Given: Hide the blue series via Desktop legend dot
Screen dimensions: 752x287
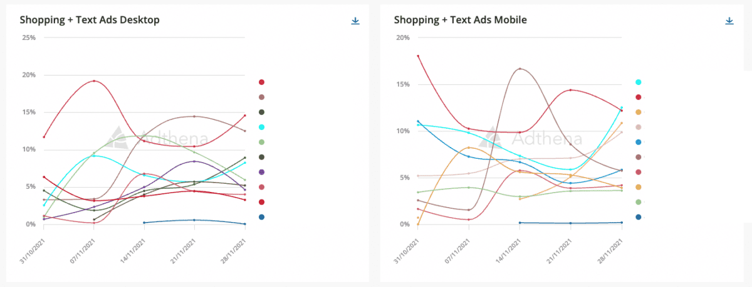Looking at the screenshot, I should 261,217.
